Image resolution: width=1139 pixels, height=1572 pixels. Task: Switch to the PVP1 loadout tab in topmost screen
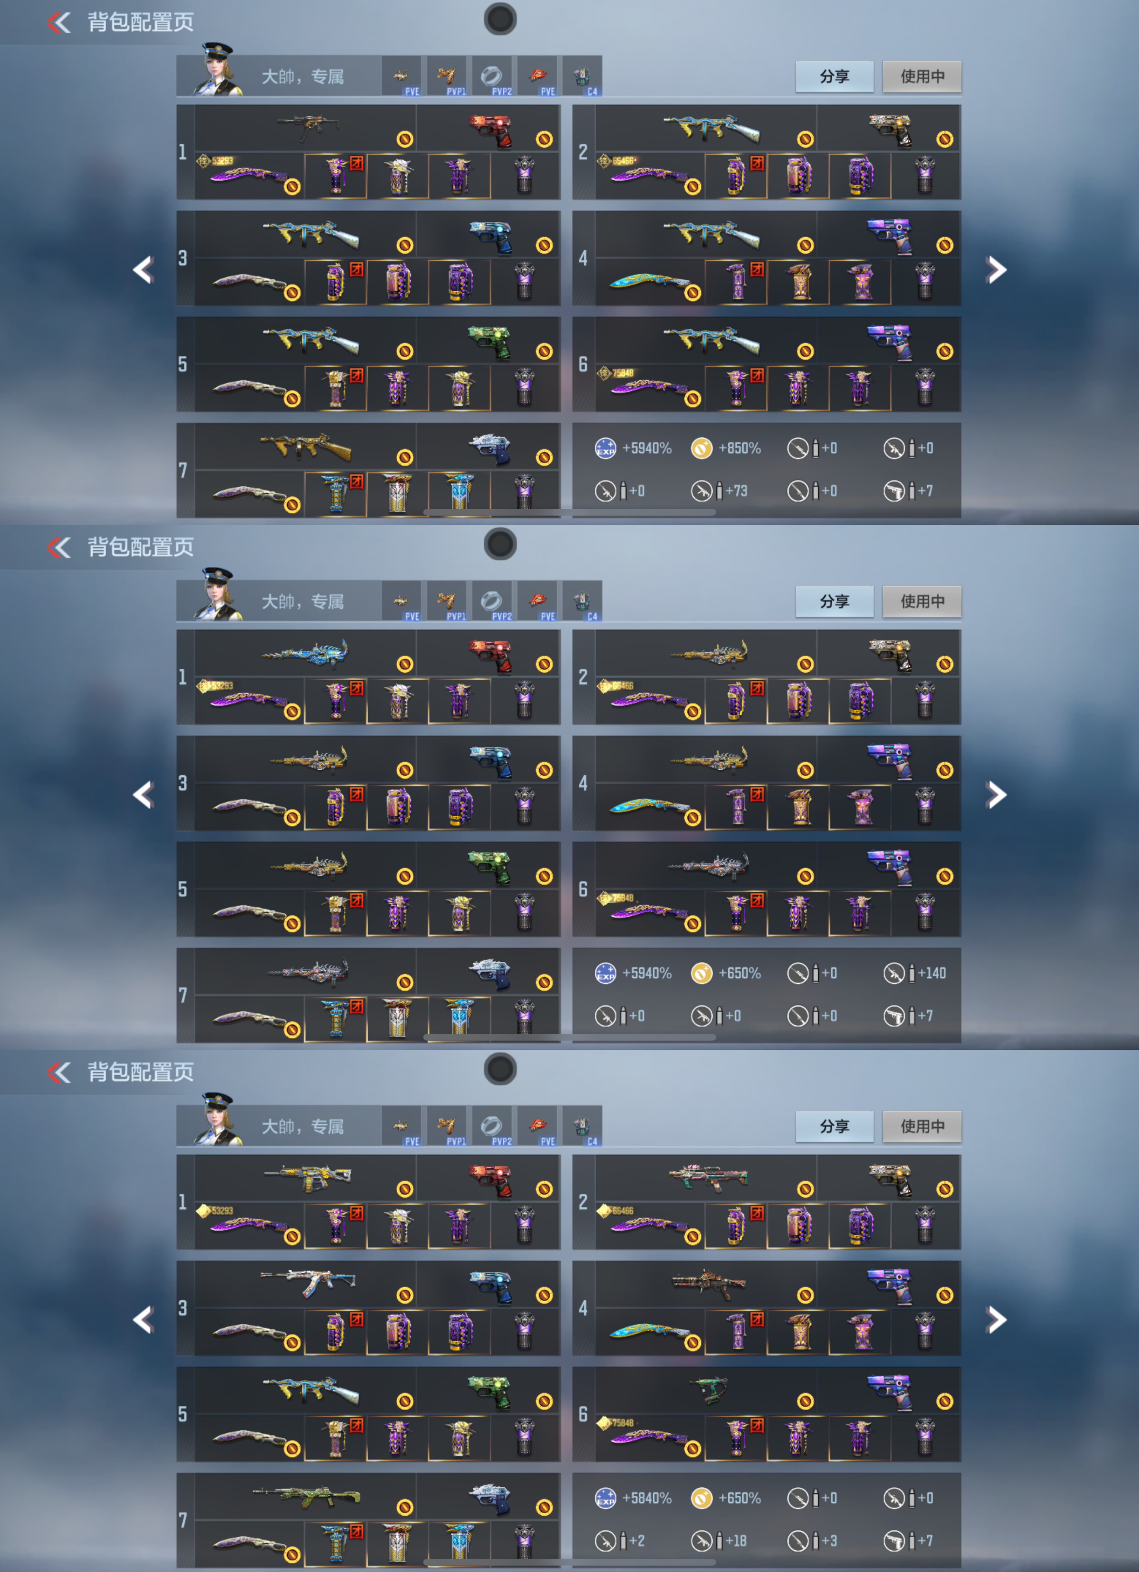click(x=446, y=76)
